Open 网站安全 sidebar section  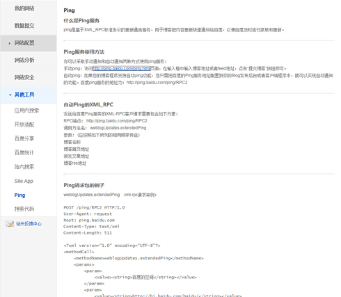(24, 77)
